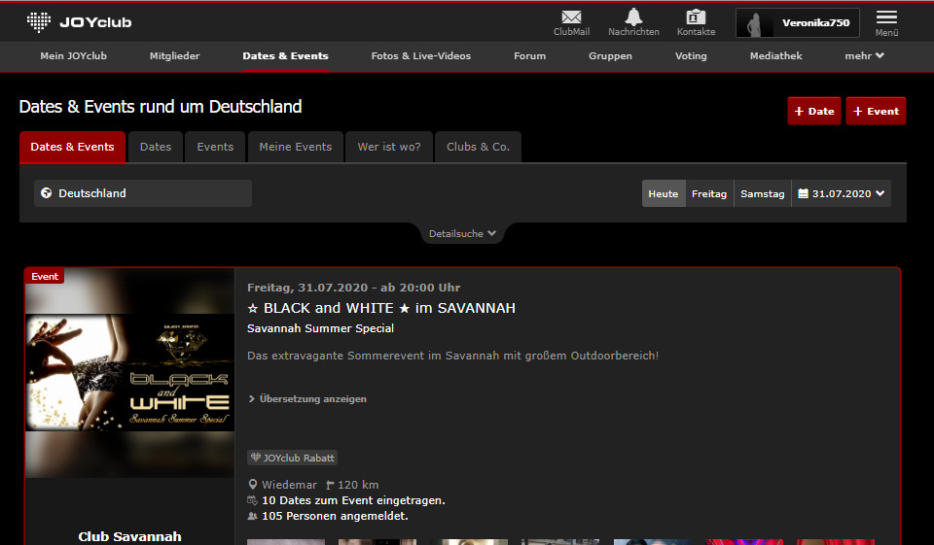Expand the mehr navigation menu
934x545 pixels.
click(864, 56)
